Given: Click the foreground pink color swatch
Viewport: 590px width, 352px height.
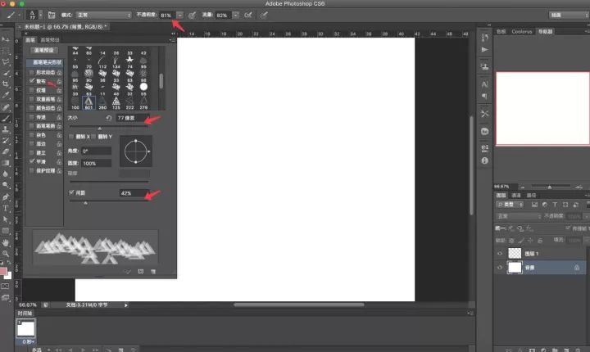Looking at the screenshot, I should [3, 271].
